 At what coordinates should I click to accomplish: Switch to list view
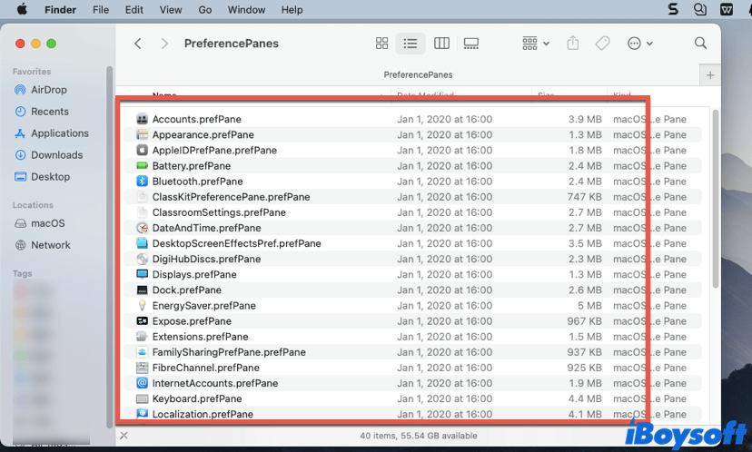411,44
